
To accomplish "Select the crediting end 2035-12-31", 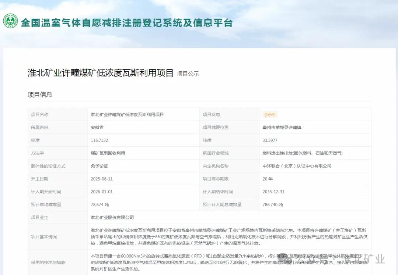I will [x=273, y=192].
